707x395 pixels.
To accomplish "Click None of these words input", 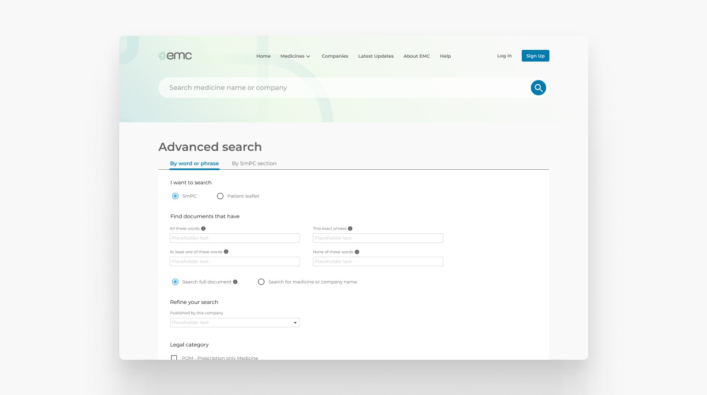I will [378, 261].
